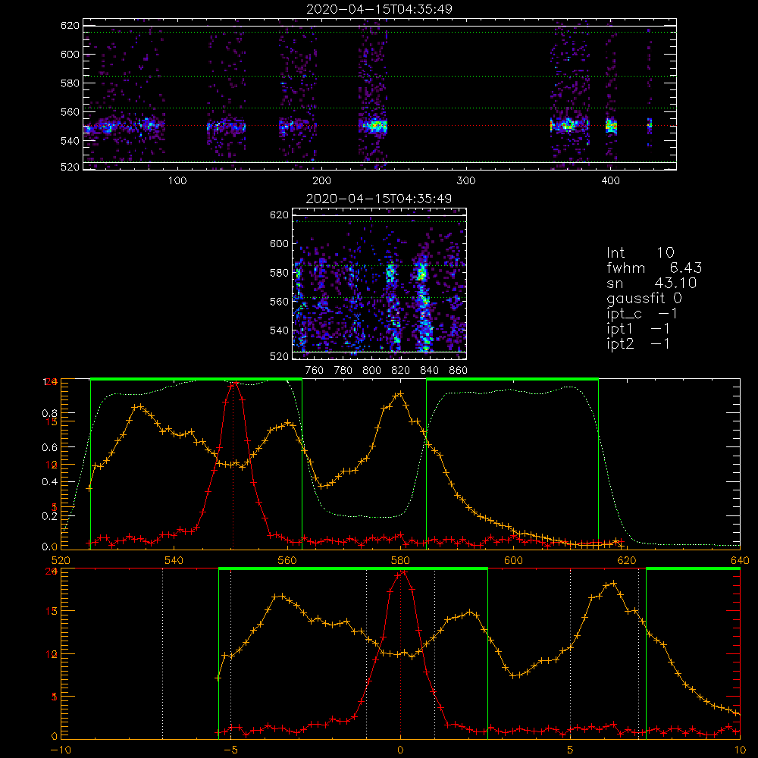Click the timestamp title above the small square image
Image resolution: width=758 pixels, height=758 pixels.
tap(379, 199)
